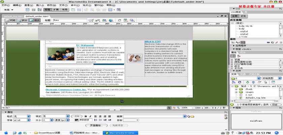Click the Tabular Data import icon
Screen dimensions: 283x135
point(119,10)
